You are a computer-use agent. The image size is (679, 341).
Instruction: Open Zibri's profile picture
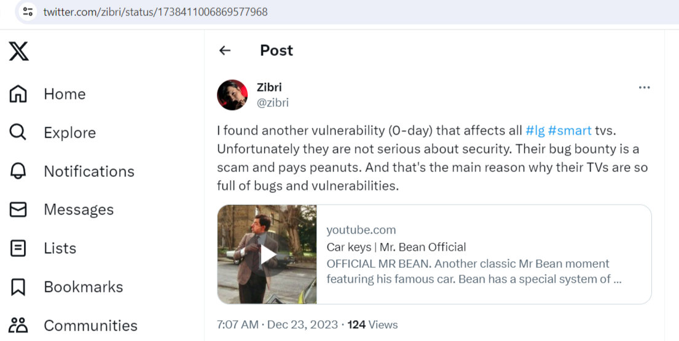point(232,95)
